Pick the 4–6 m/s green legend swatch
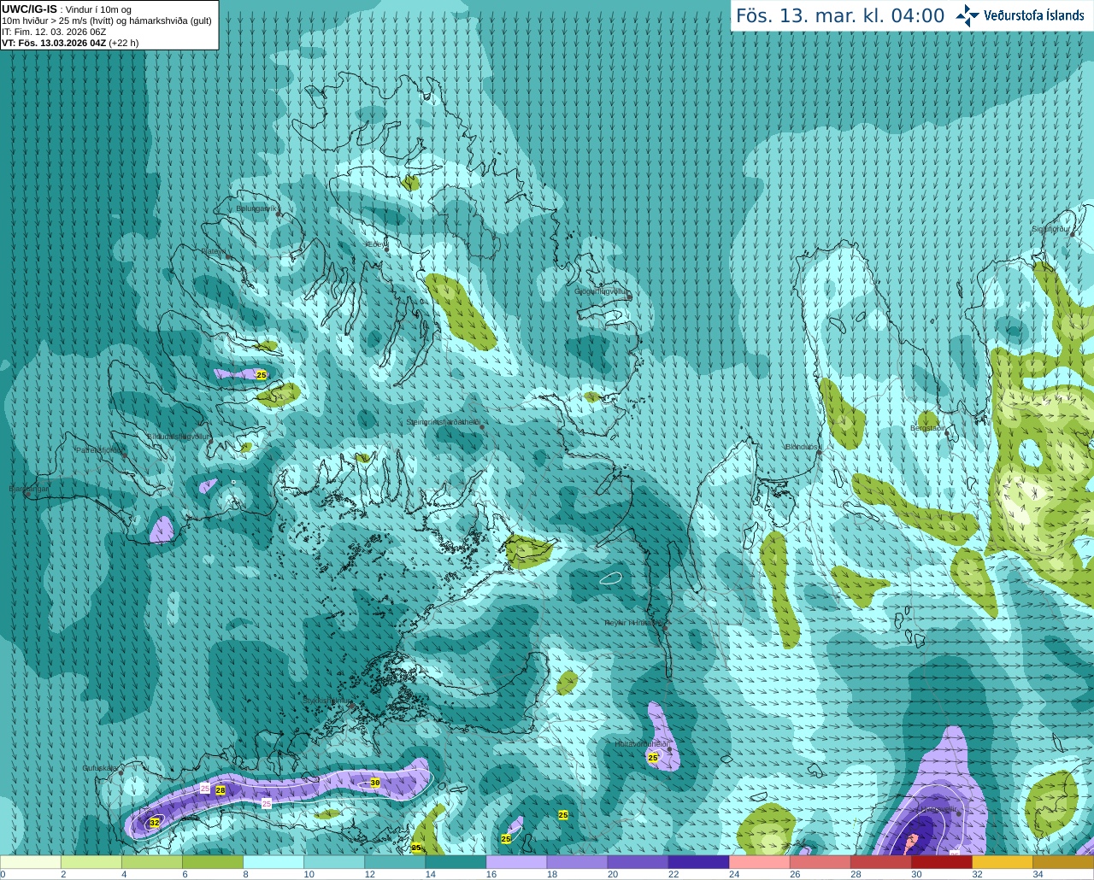The width and height of the screenshot is (1094, 880). point(152,862)
